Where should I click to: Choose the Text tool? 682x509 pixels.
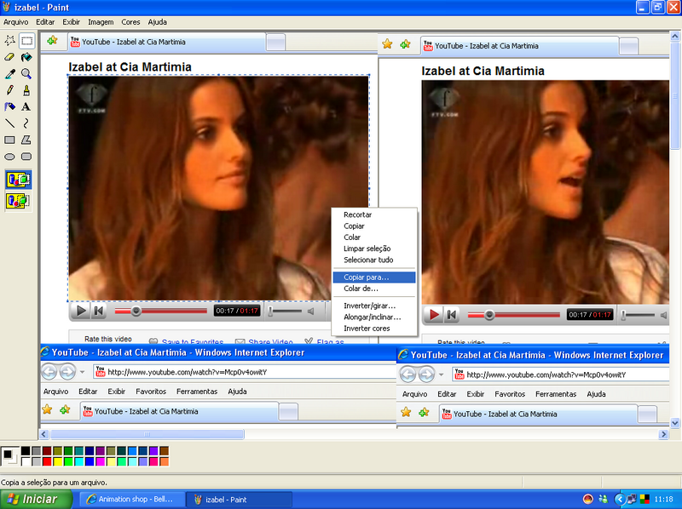[x=26, y=106]
